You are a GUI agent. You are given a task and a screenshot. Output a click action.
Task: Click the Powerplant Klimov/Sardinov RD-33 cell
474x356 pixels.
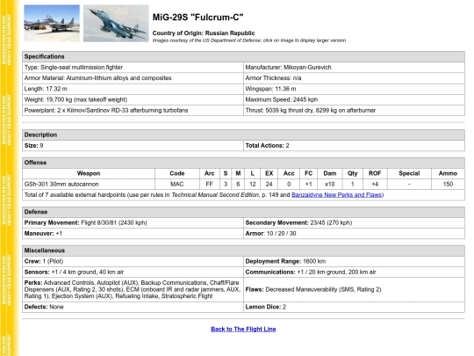[x=133, y=110]
